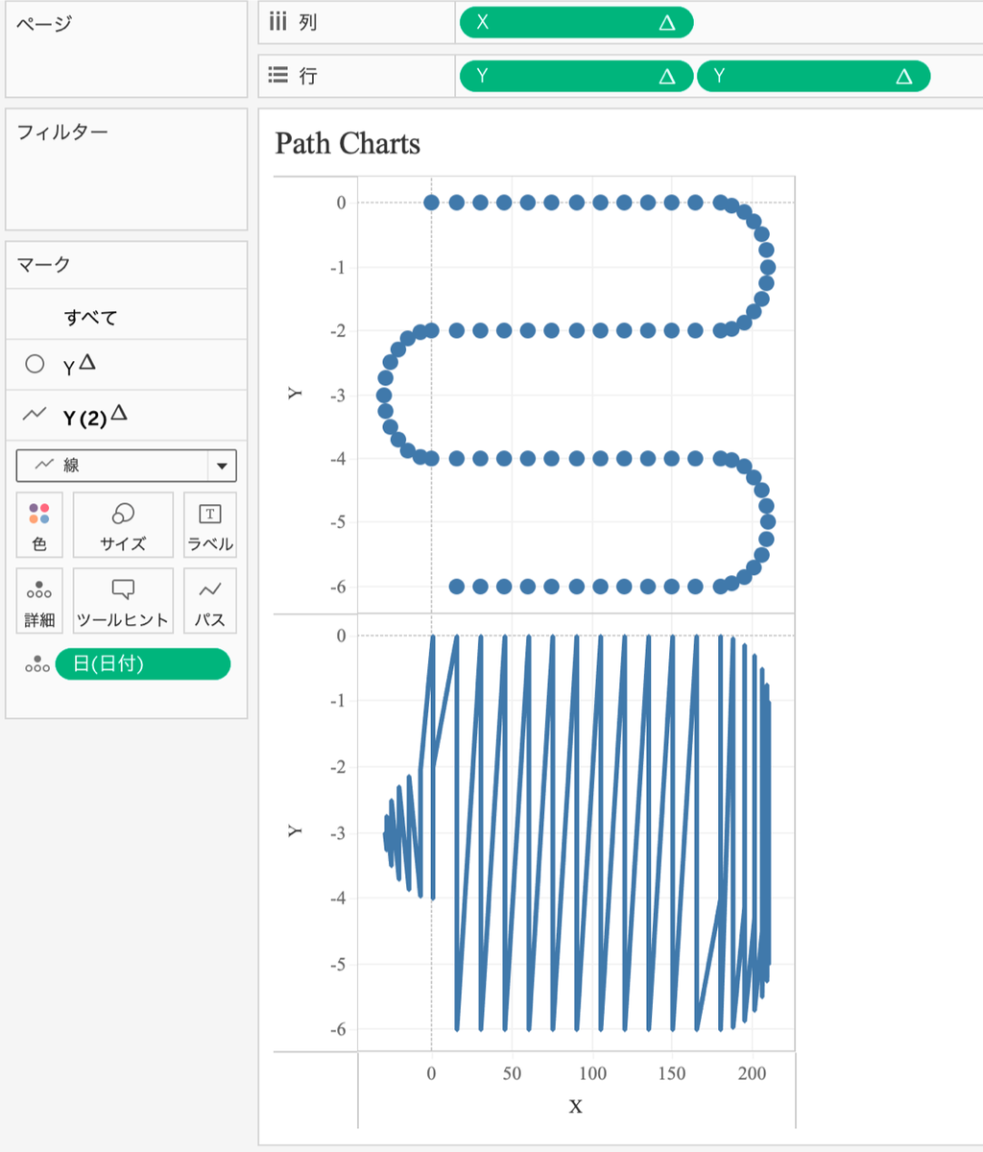The image size is (983, 1152).
Task: Open the パス (Path) mark card
Action: pos(209,601)
